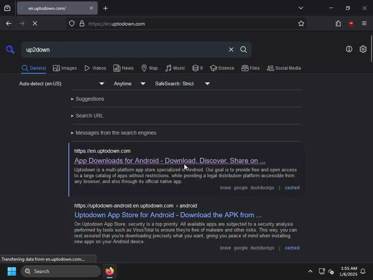Switch to It search tab

[x=197, y=68]
